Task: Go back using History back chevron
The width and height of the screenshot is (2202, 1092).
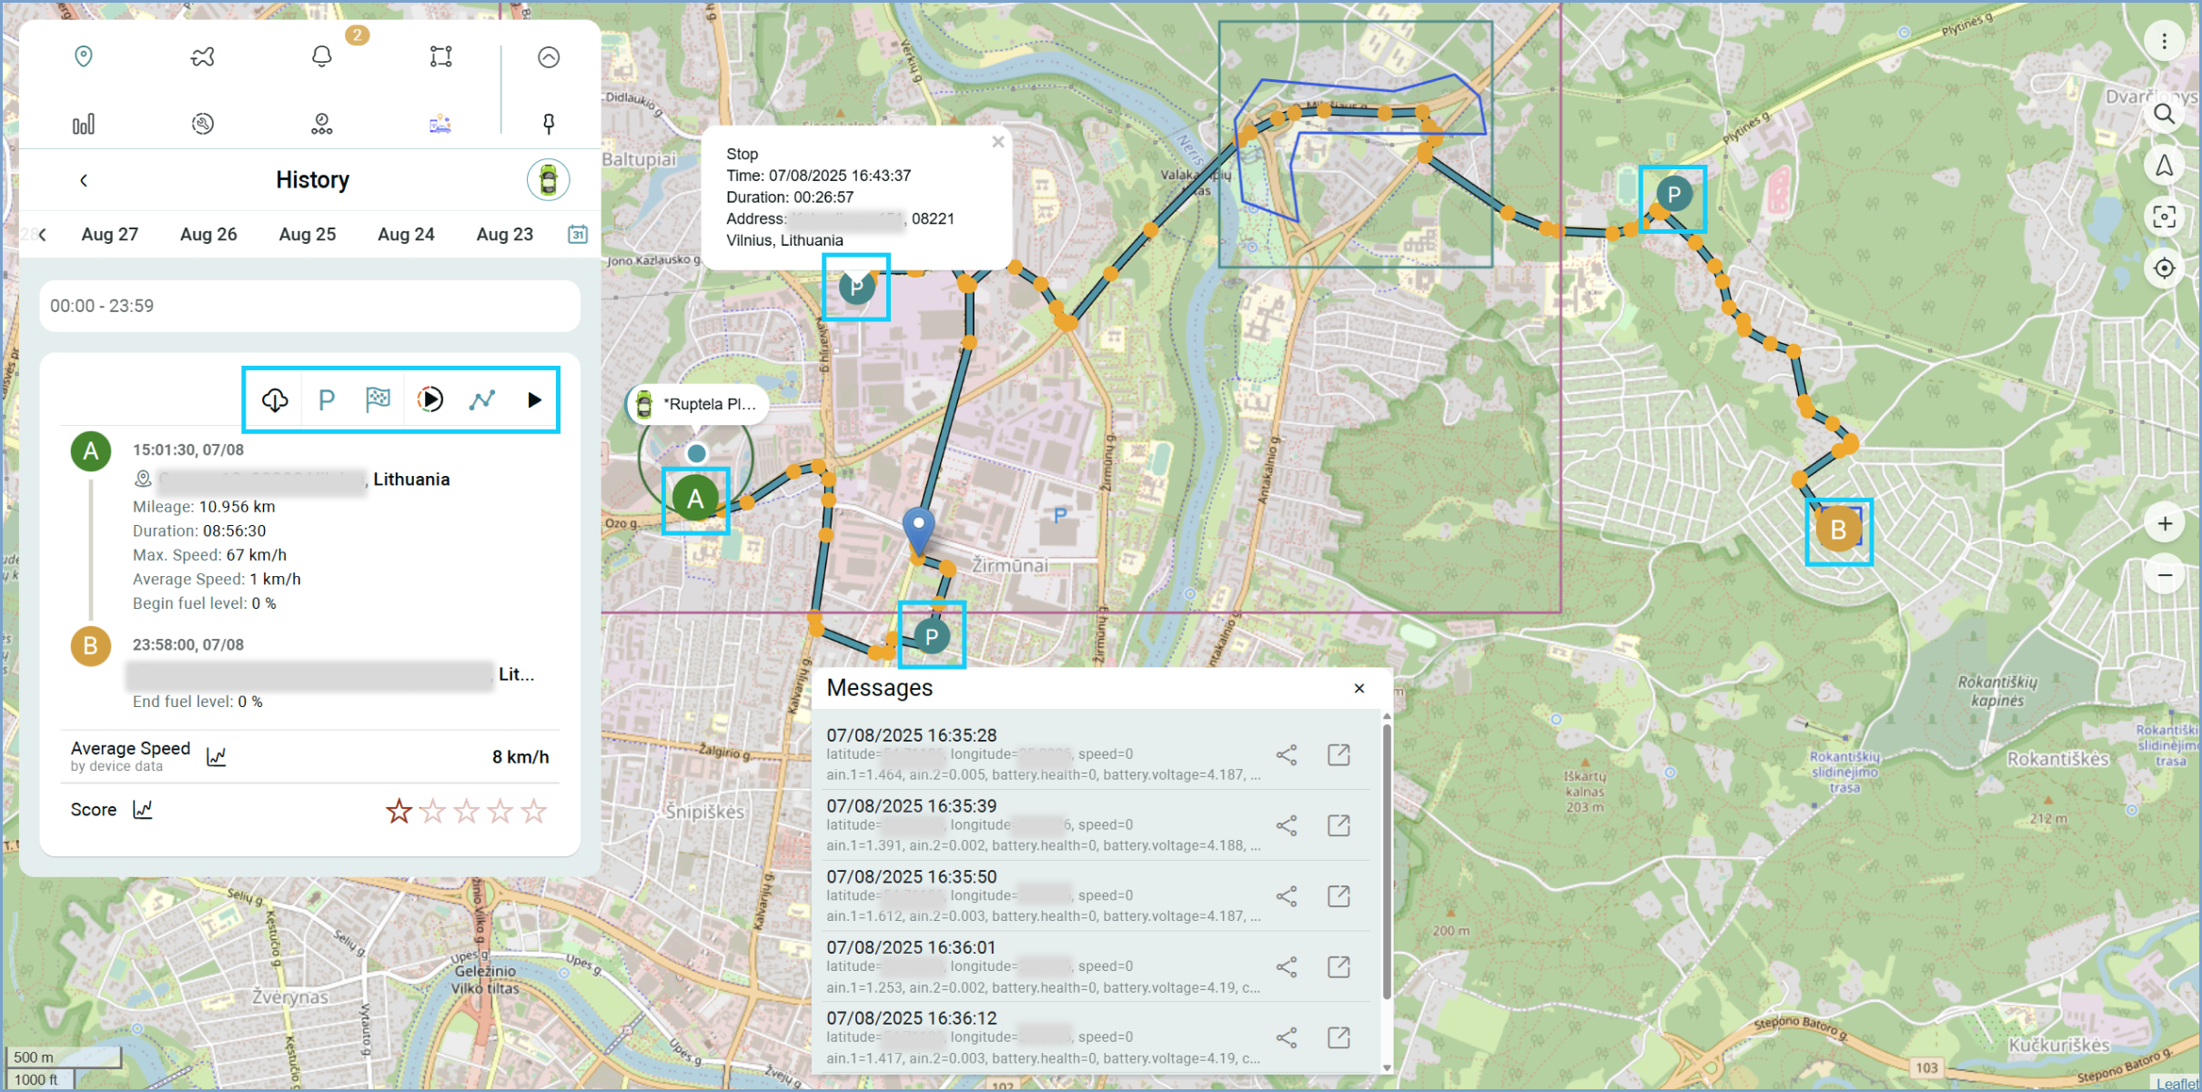Action: pos(84,180)
